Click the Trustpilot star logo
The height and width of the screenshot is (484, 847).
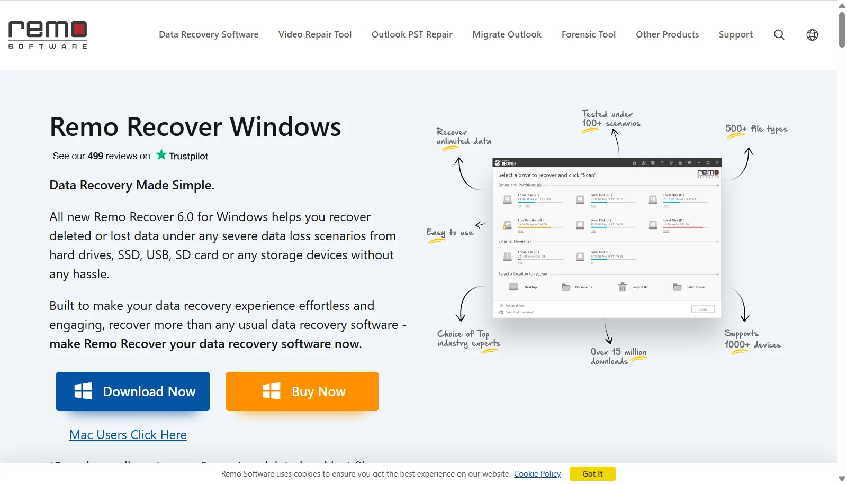(x=161, y=155)
